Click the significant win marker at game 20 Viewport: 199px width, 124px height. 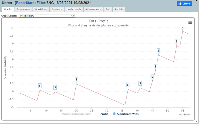[76, 79]
